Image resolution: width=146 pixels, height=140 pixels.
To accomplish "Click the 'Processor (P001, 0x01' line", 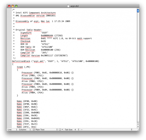I will [x=48, y=72].
